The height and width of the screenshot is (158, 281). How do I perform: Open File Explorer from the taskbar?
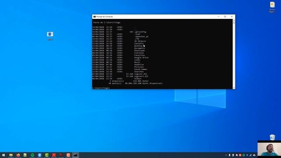pos(11,155)
